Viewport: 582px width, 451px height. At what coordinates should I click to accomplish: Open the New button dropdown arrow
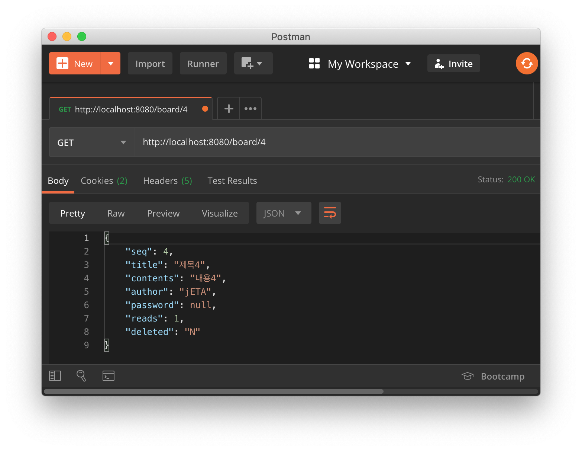coord(111,63)
